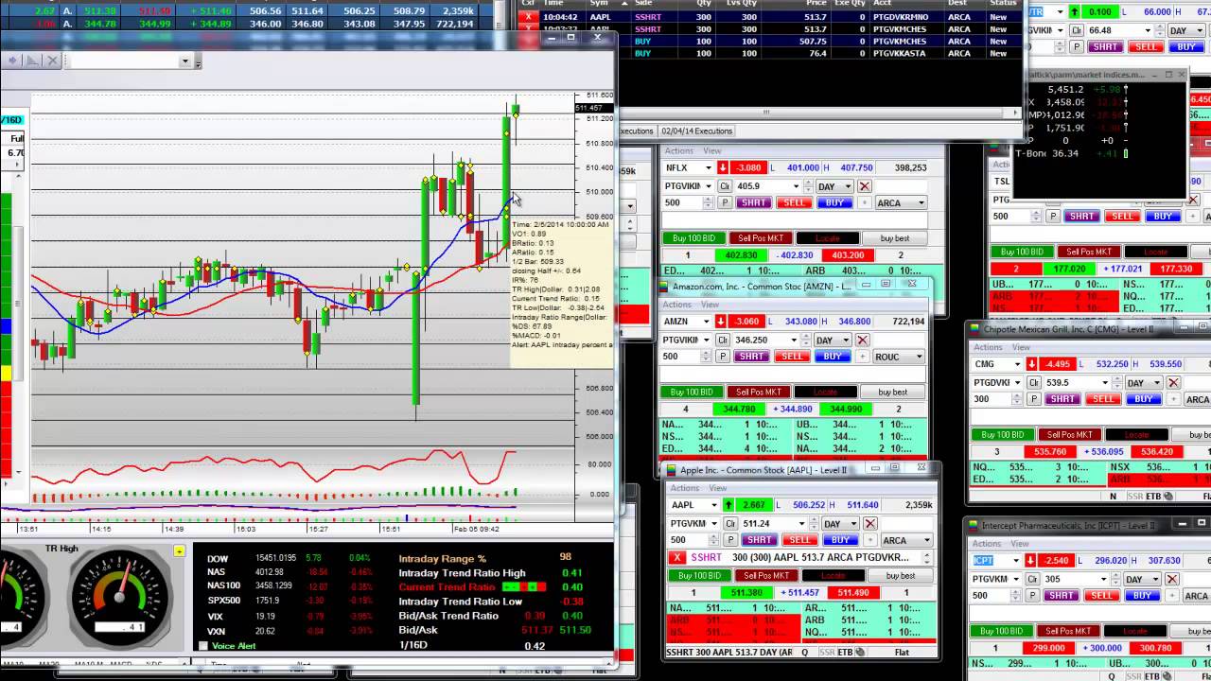This screenshot has height=681, width=1211.
Task: Click the Clr button in AAPL window
Action: 730,523
